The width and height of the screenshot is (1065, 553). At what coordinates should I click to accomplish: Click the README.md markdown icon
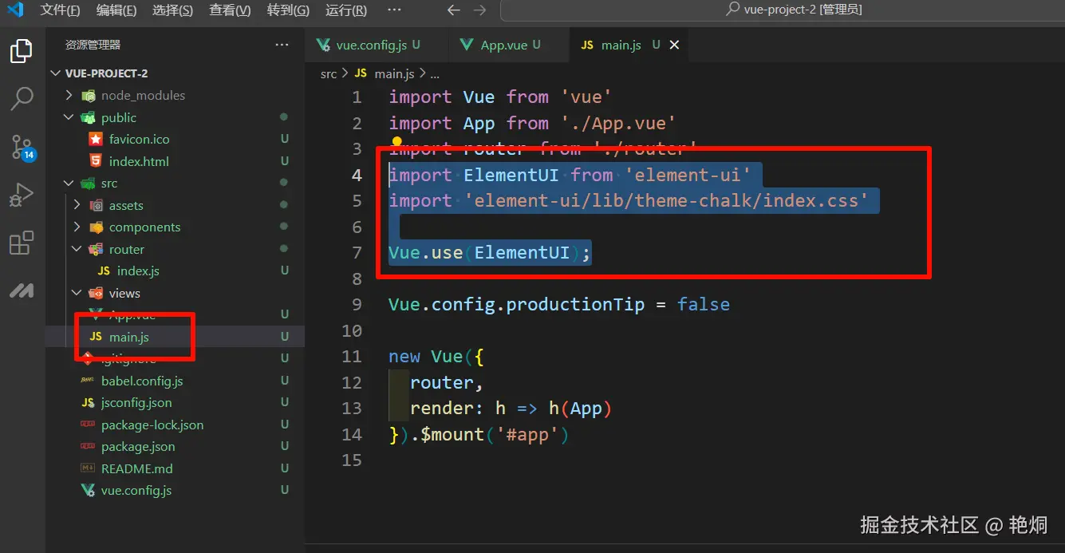(88, 468)
